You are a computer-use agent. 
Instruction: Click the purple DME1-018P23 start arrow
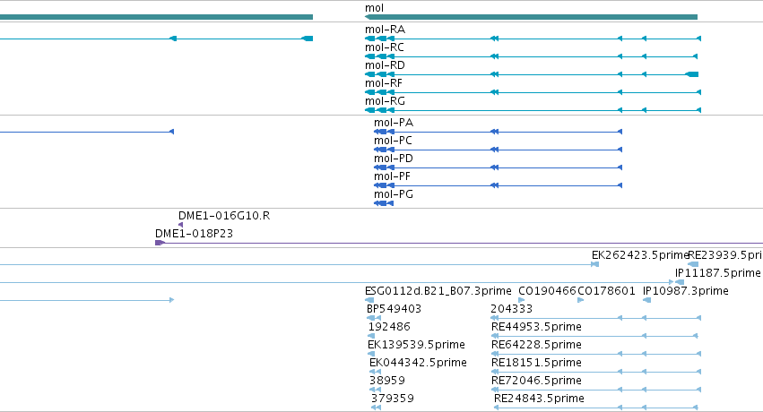160,243
